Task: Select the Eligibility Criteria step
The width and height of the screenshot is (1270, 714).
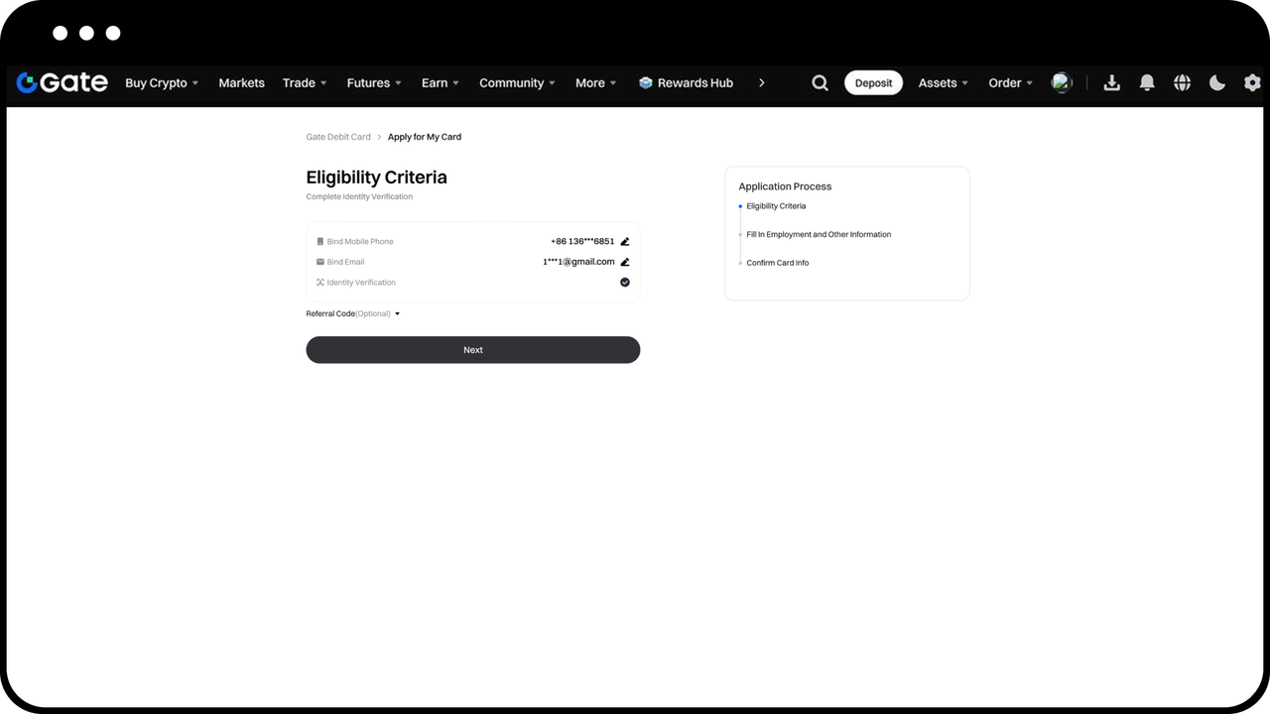Action: coord(776,206)
